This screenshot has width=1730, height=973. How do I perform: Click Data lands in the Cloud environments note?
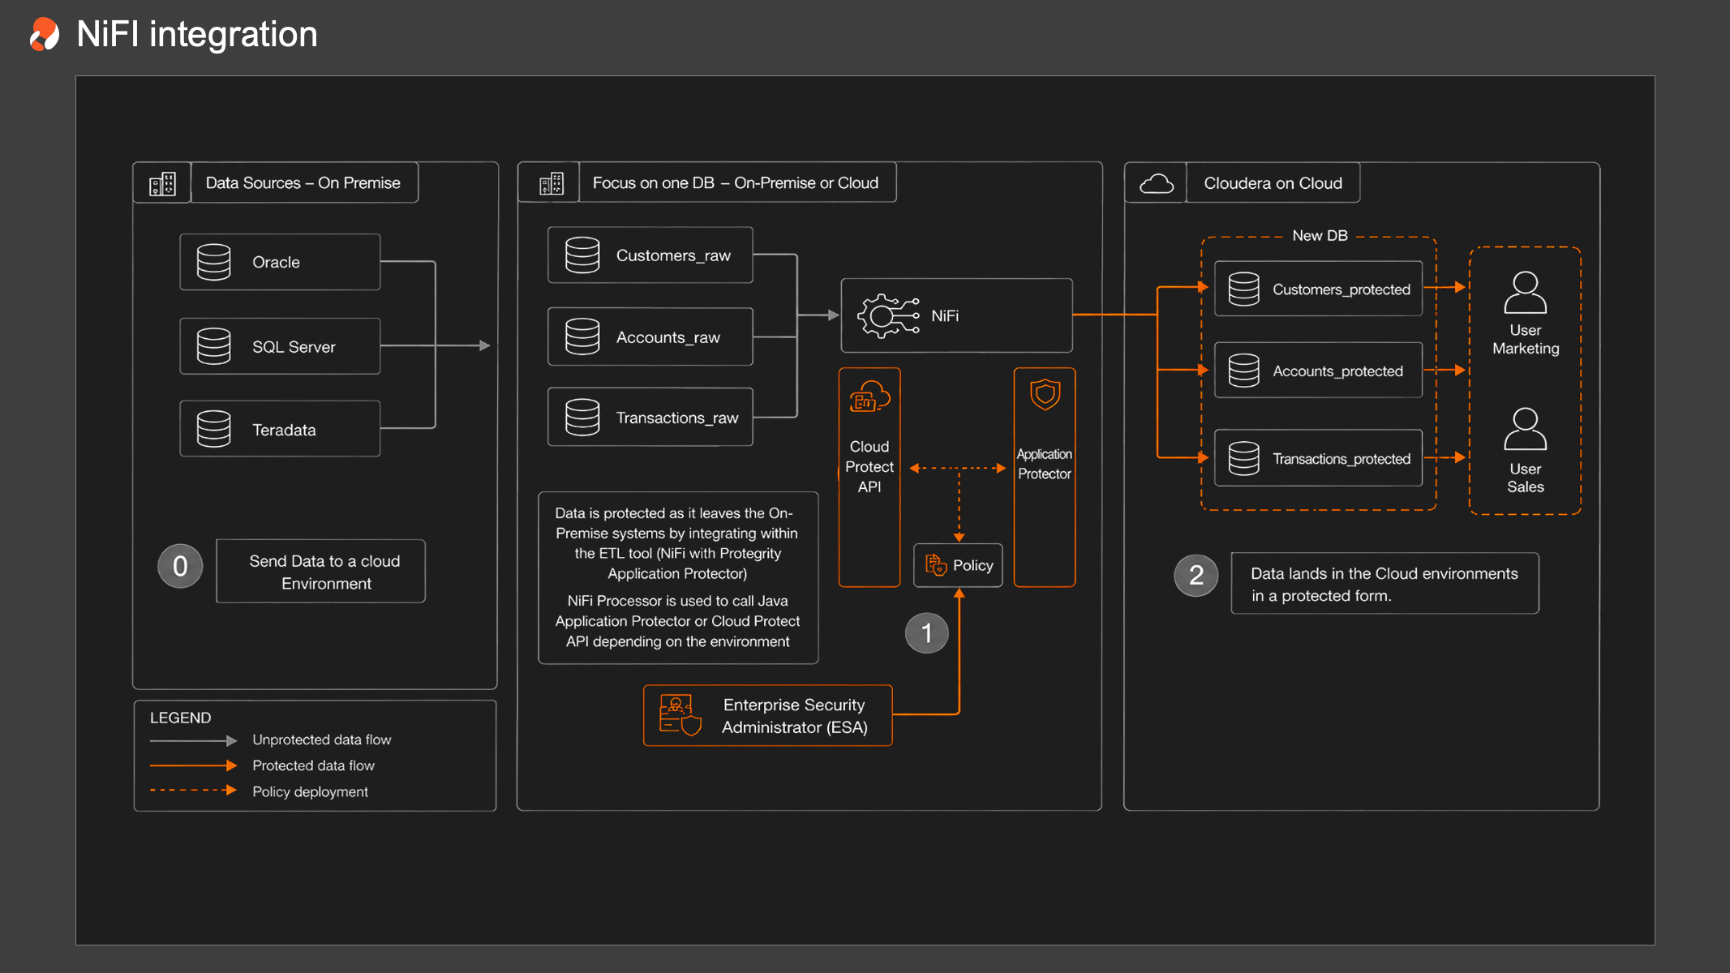(x=1384, y=584)
